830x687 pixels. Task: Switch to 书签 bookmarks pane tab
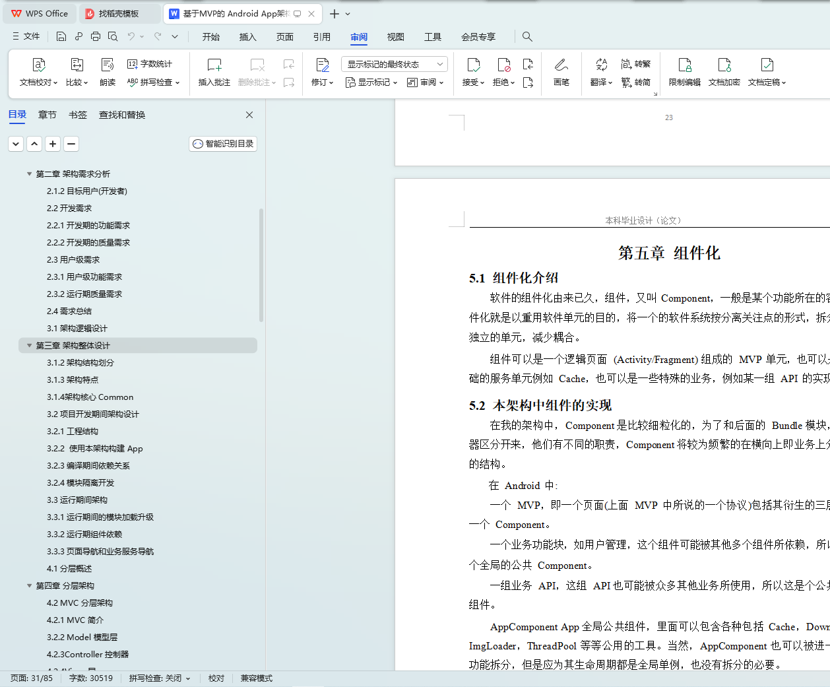(78, 115)
